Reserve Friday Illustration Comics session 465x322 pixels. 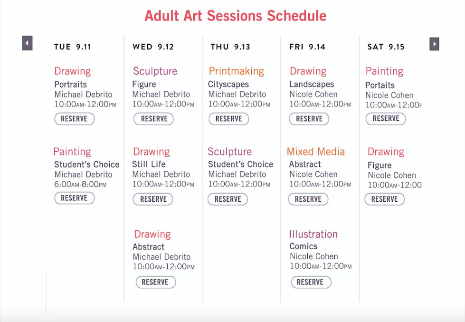pyautogui.click(x=311, y=282)
